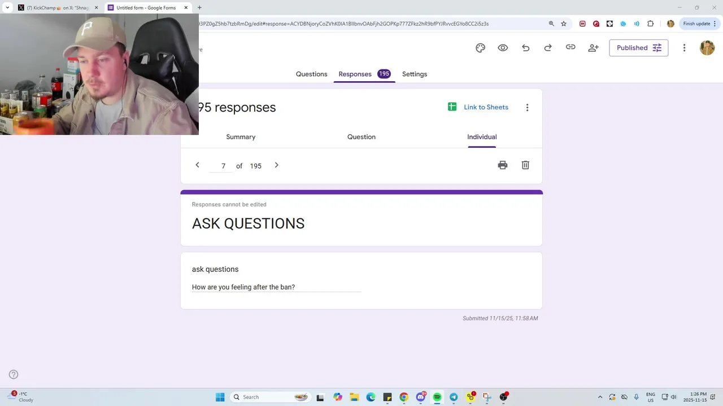723x406 pixels.
Task: Click the Submitted 11/15/25 timestamp
Action: pyautogui.click(x=500, y=318)
